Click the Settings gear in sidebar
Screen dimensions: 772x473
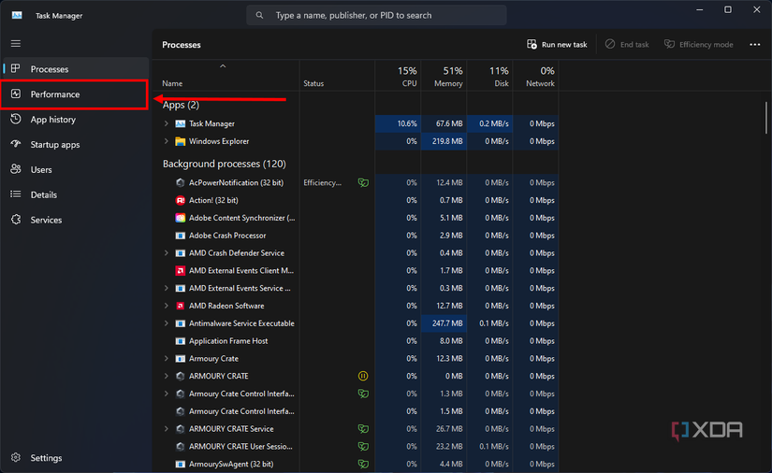tap(16, 458)
